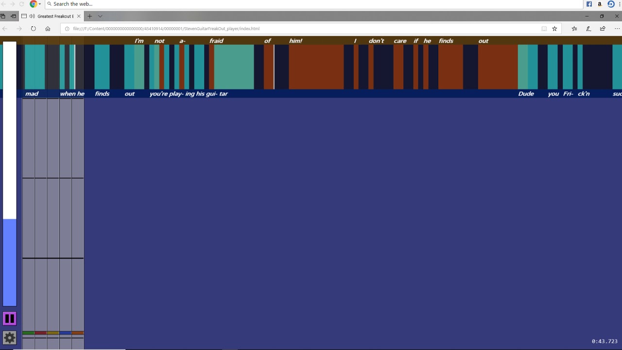Screen dimensions: 622x350
Task: Click the orange fret strike bar
Action: click(78, 333)
